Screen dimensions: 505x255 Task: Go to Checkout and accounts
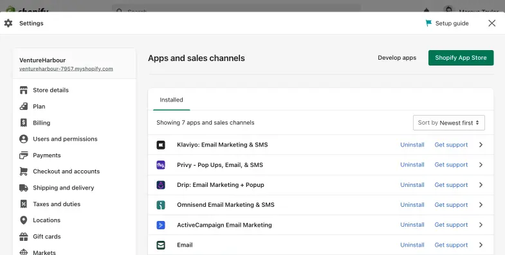click(x=66, y=171)
